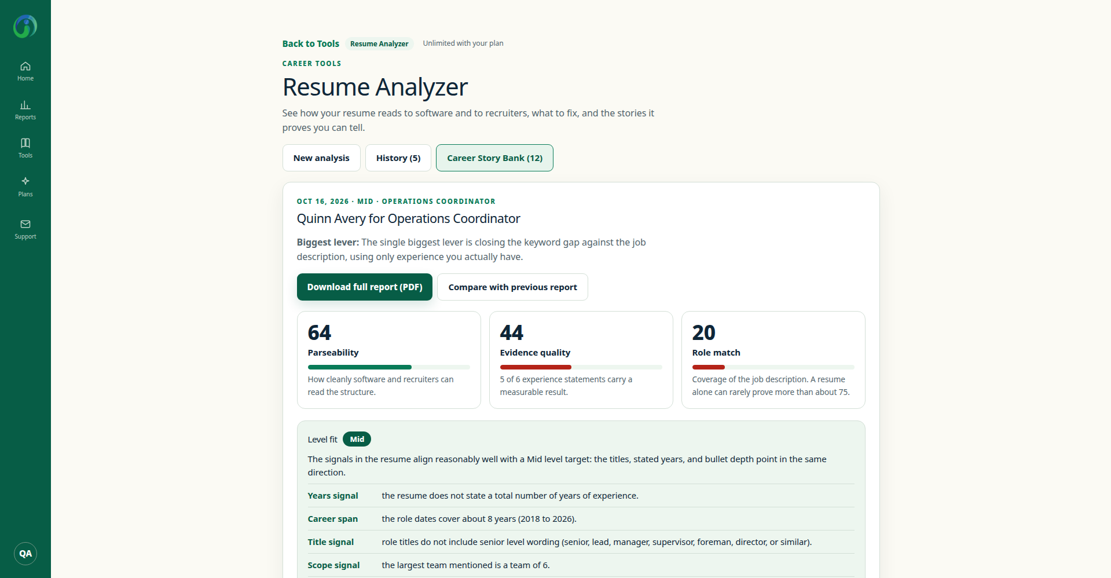Click the app logo in sidebar
Image resolution: width=1111 pixels, height=578 pixels.
(25, 26)
